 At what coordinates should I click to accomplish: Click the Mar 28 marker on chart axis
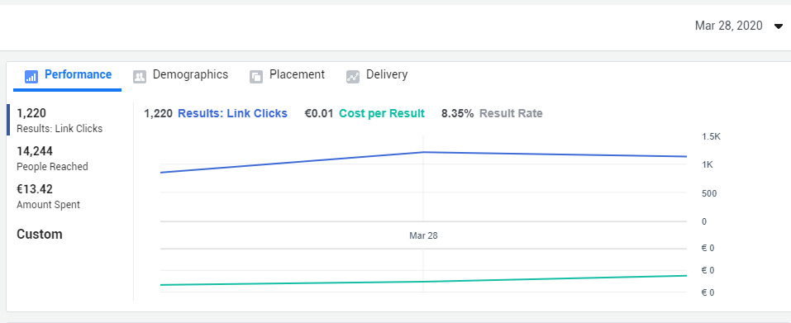(423, 235)
